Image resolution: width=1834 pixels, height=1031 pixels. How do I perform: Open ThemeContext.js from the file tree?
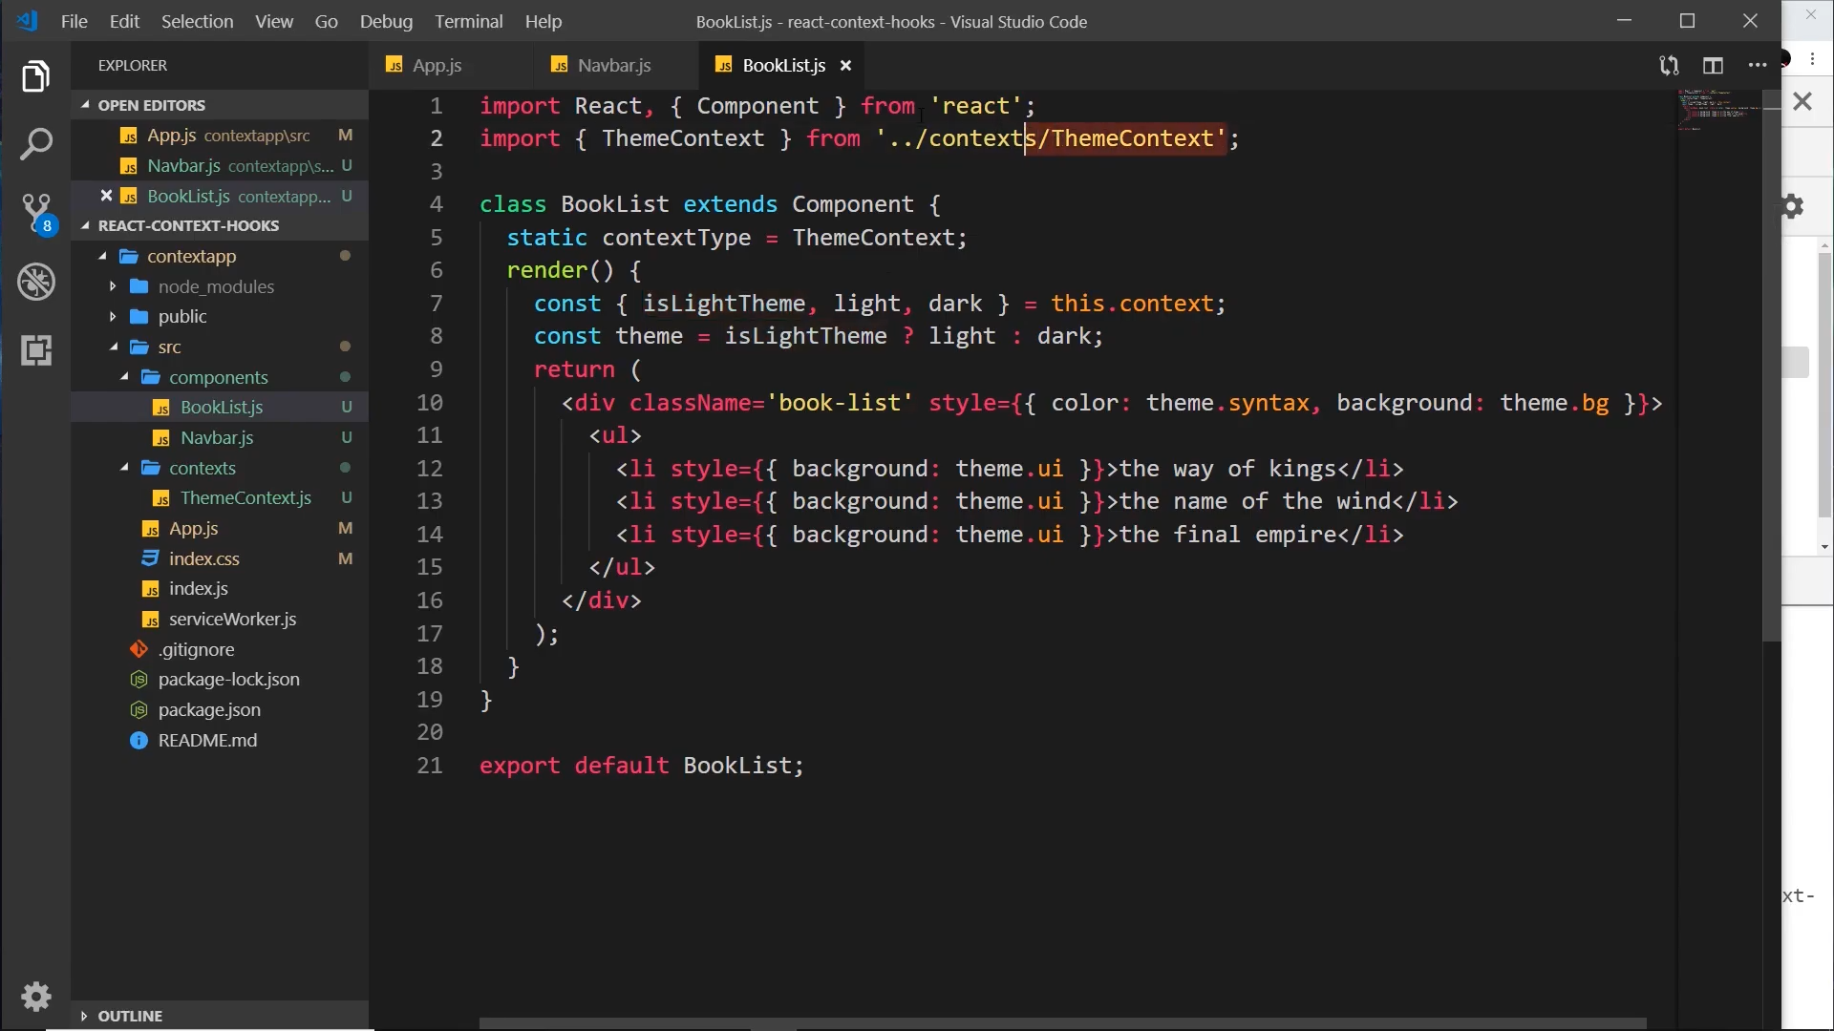[x=245, y=497]
